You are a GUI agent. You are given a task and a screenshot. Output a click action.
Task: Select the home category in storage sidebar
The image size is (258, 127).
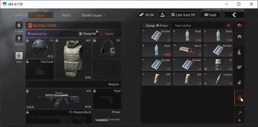[x=239, y=37]
